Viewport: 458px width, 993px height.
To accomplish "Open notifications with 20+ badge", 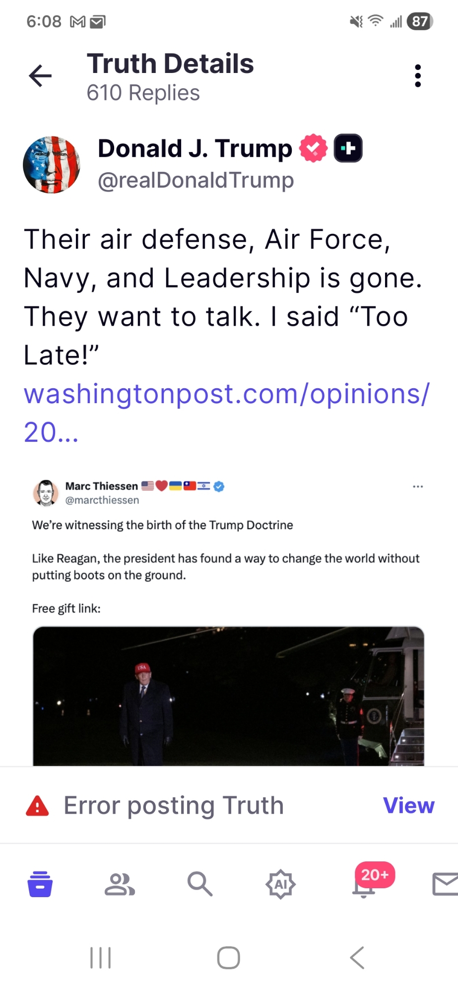I will (x=365, y=884).
